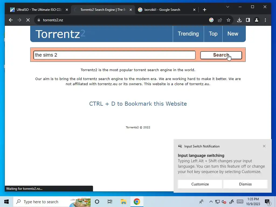
Task: Dismiss the input language notification
Action: 245,184
